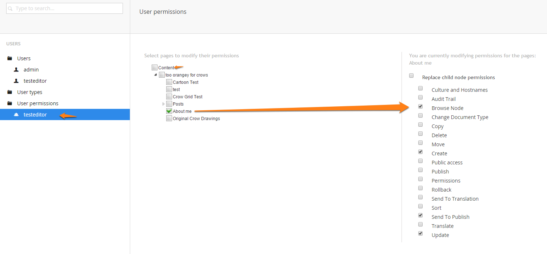Expand the Posts tree node
The image size is (547, 254).
(163, 104)
